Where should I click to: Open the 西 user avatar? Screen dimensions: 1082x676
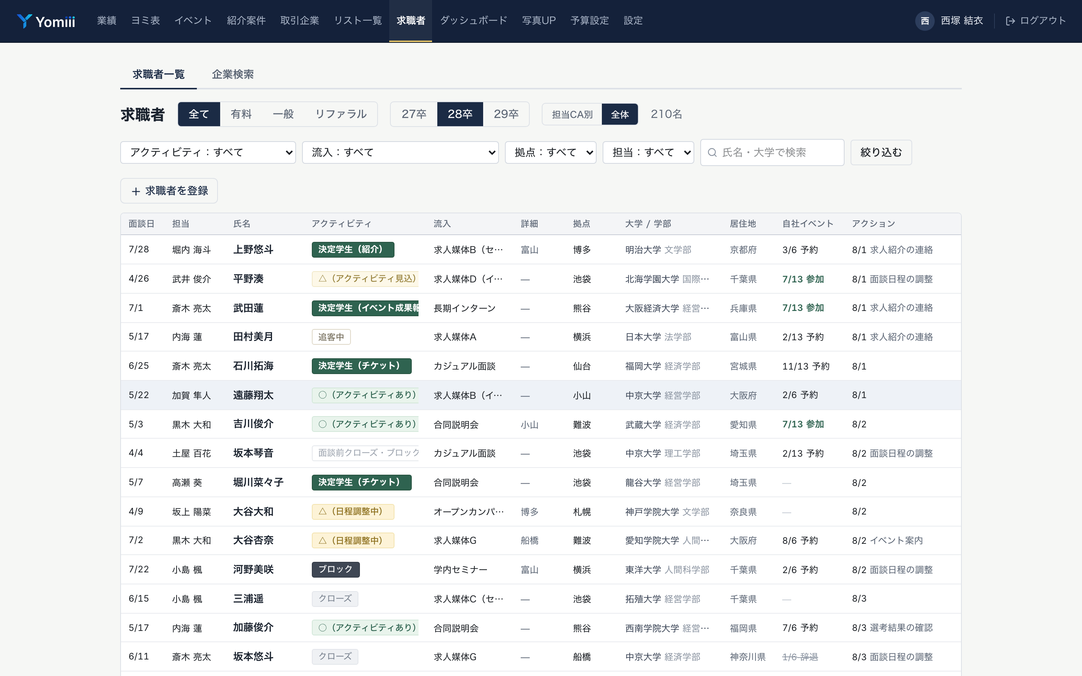(x=925, y=21)
